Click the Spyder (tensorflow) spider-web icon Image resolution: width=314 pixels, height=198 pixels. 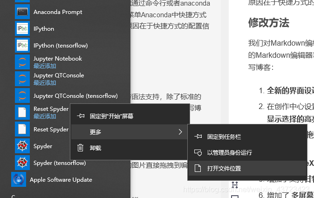tap(22, 163)
